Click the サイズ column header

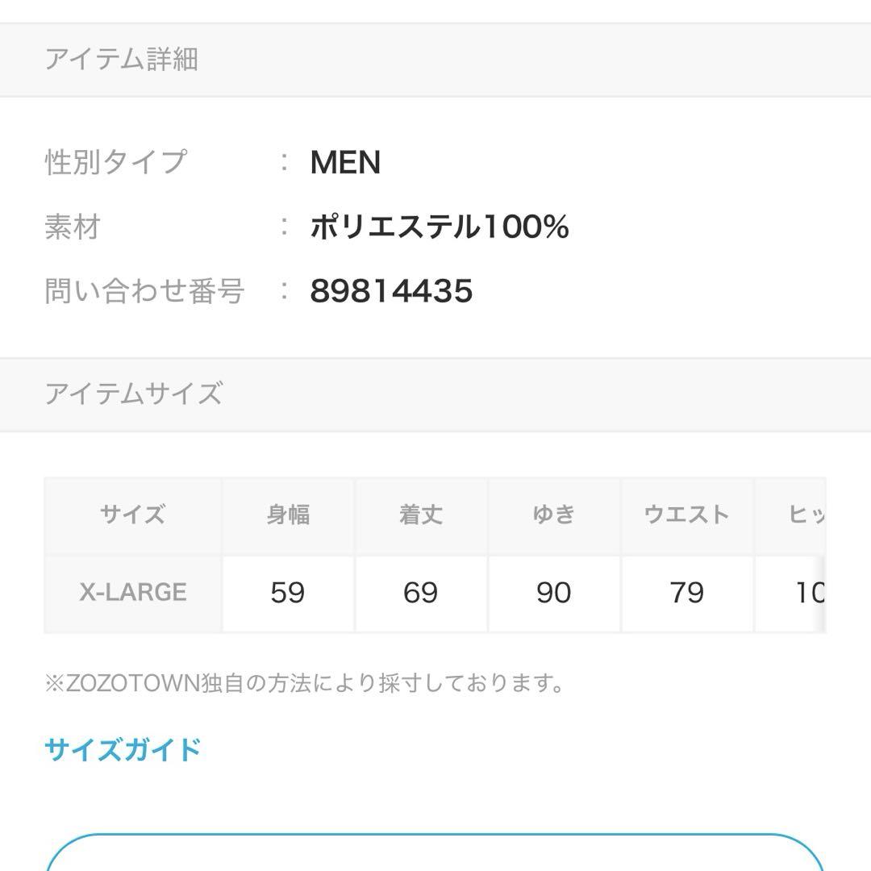[133, 515]
